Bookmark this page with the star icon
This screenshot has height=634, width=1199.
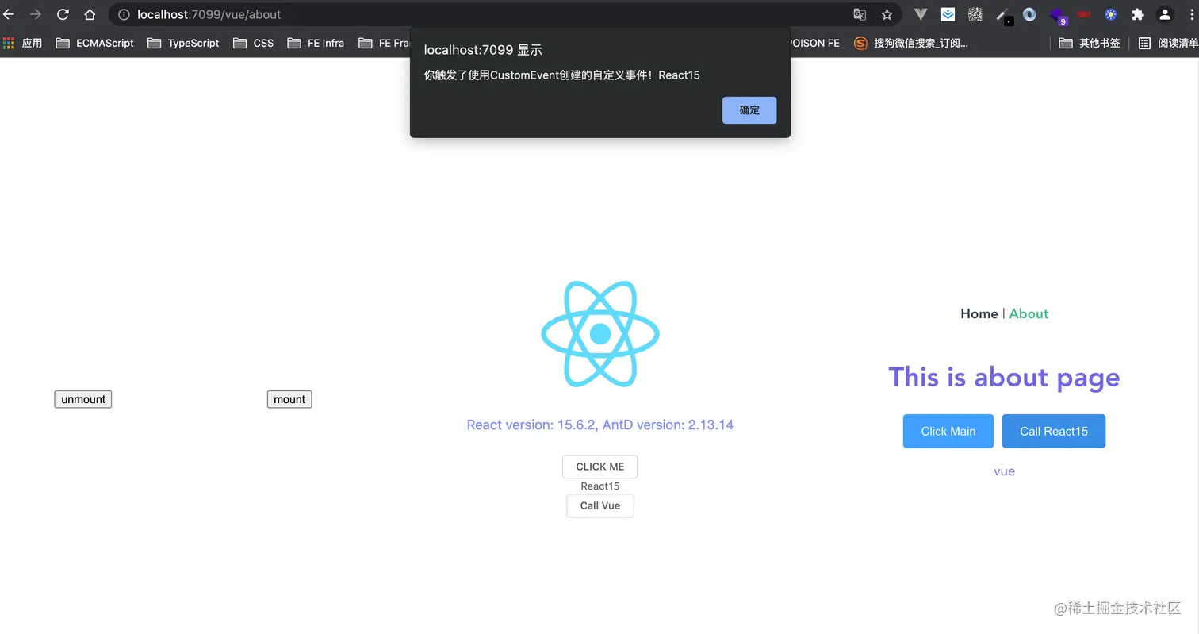(x=887, y=14)
